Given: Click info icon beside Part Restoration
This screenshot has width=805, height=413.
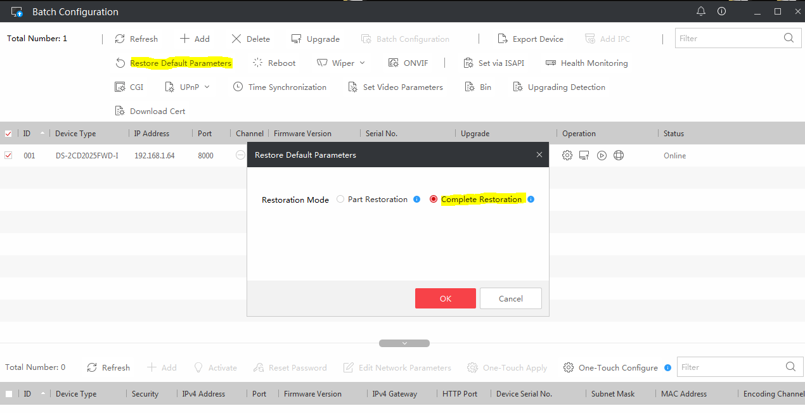Looking at the screenshot, I should pyautogui.click(x=416, y=200).
